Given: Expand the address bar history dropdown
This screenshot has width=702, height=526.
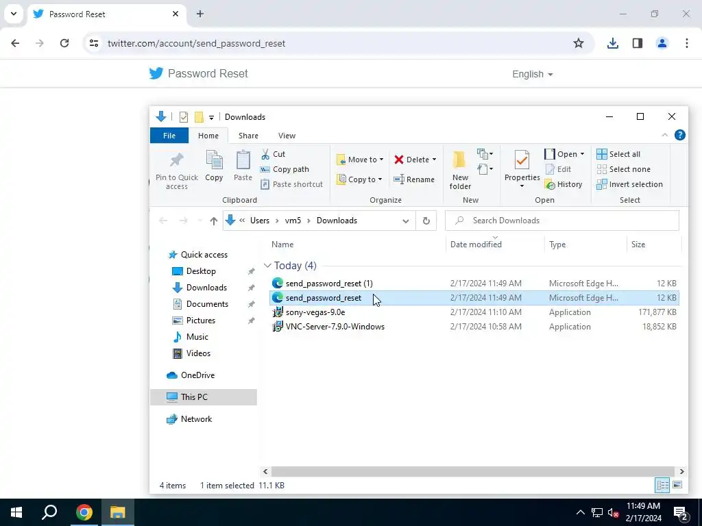Looking at the screenshot, I should (406, 221).
